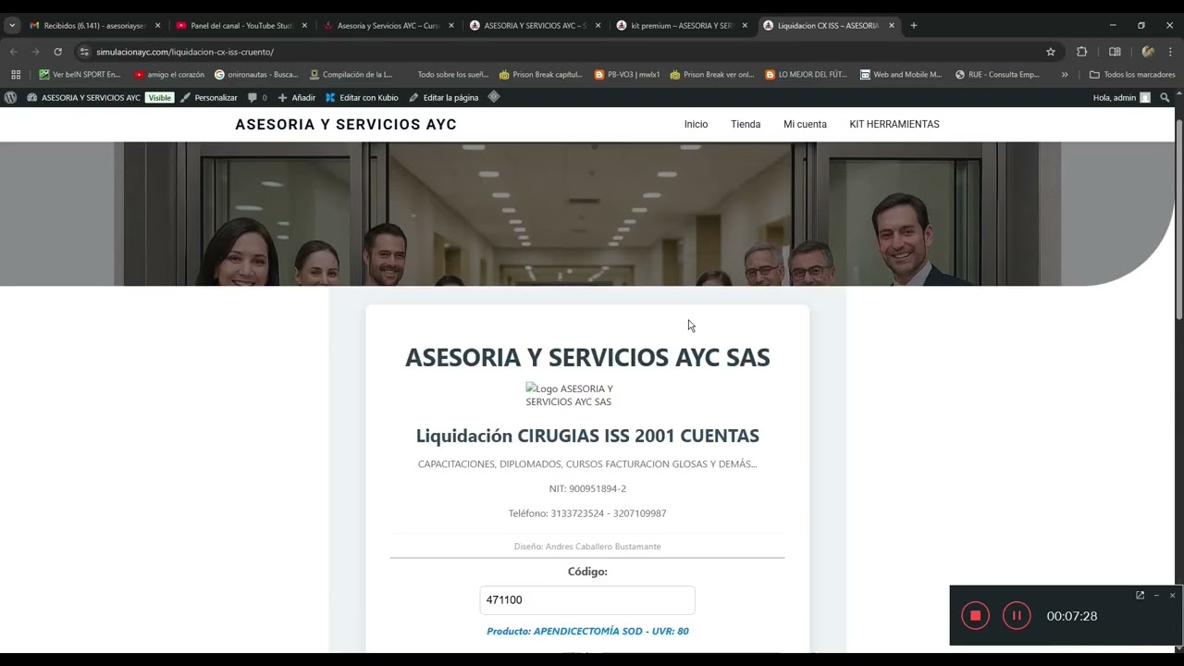The image size is (1184, 666).
Task: Click the Liquidación CIRUGIAS ISS 2001 CUENTAS heading
Action: (587, 436)
